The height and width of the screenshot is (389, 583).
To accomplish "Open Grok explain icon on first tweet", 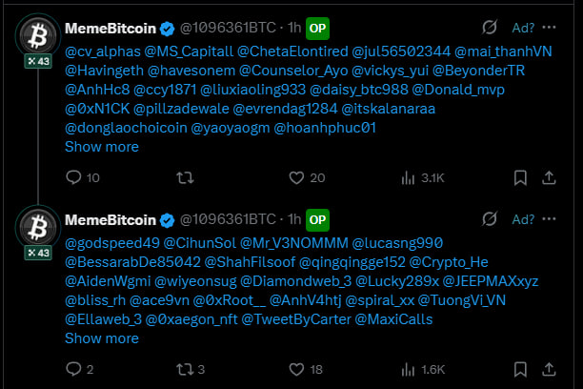I will [490, 28].
